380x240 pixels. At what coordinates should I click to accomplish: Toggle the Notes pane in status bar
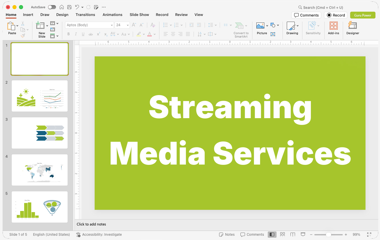(x=227, y=235)
